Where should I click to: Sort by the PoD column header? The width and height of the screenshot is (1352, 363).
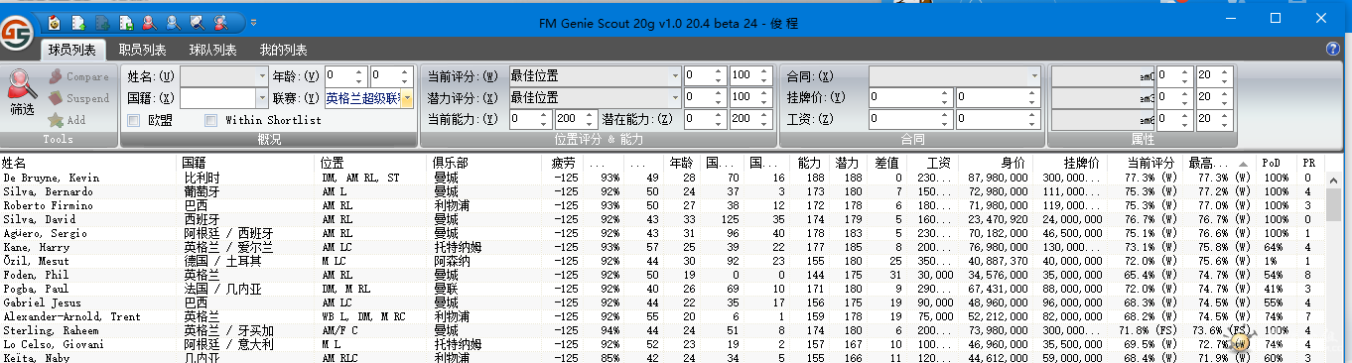point(1277,163)
